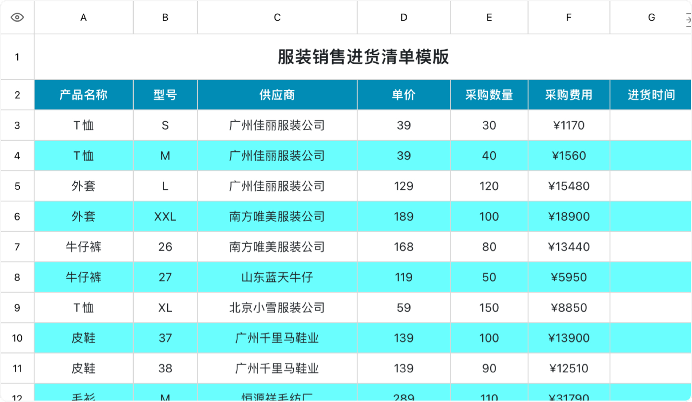The width and height of the screenshot is (692, 402).
Task: Select column C header
Action: coord(277,17)
